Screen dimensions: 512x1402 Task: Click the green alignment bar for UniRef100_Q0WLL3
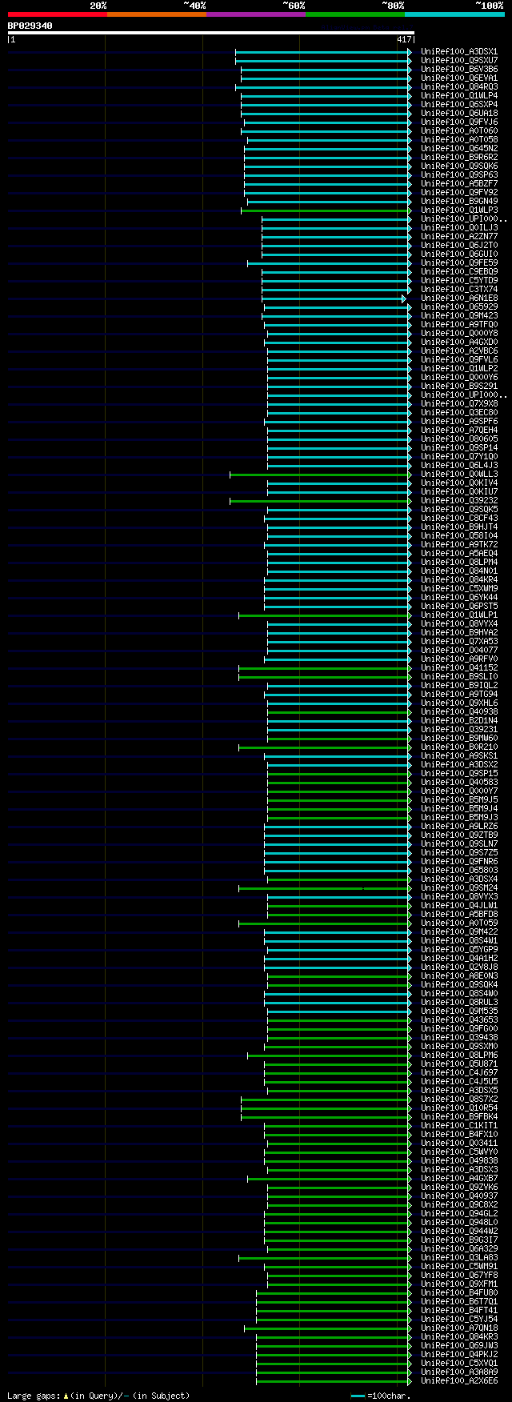pyautogui.click(x=321, y=475)
